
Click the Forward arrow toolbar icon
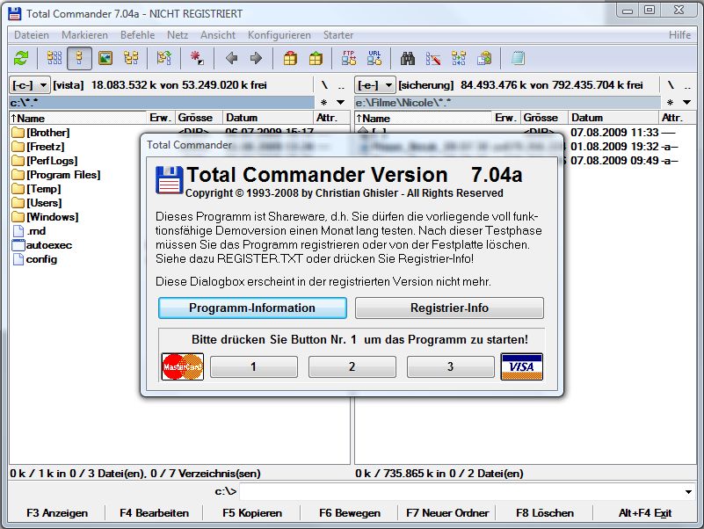(256, 59)
